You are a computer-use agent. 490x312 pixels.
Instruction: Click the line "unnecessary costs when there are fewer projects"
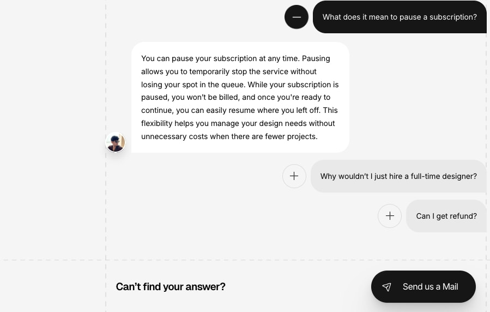coord(229,136)
